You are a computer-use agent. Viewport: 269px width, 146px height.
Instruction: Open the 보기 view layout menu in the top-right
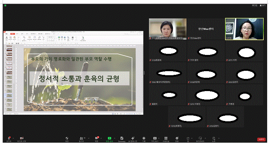click(262, 6)
